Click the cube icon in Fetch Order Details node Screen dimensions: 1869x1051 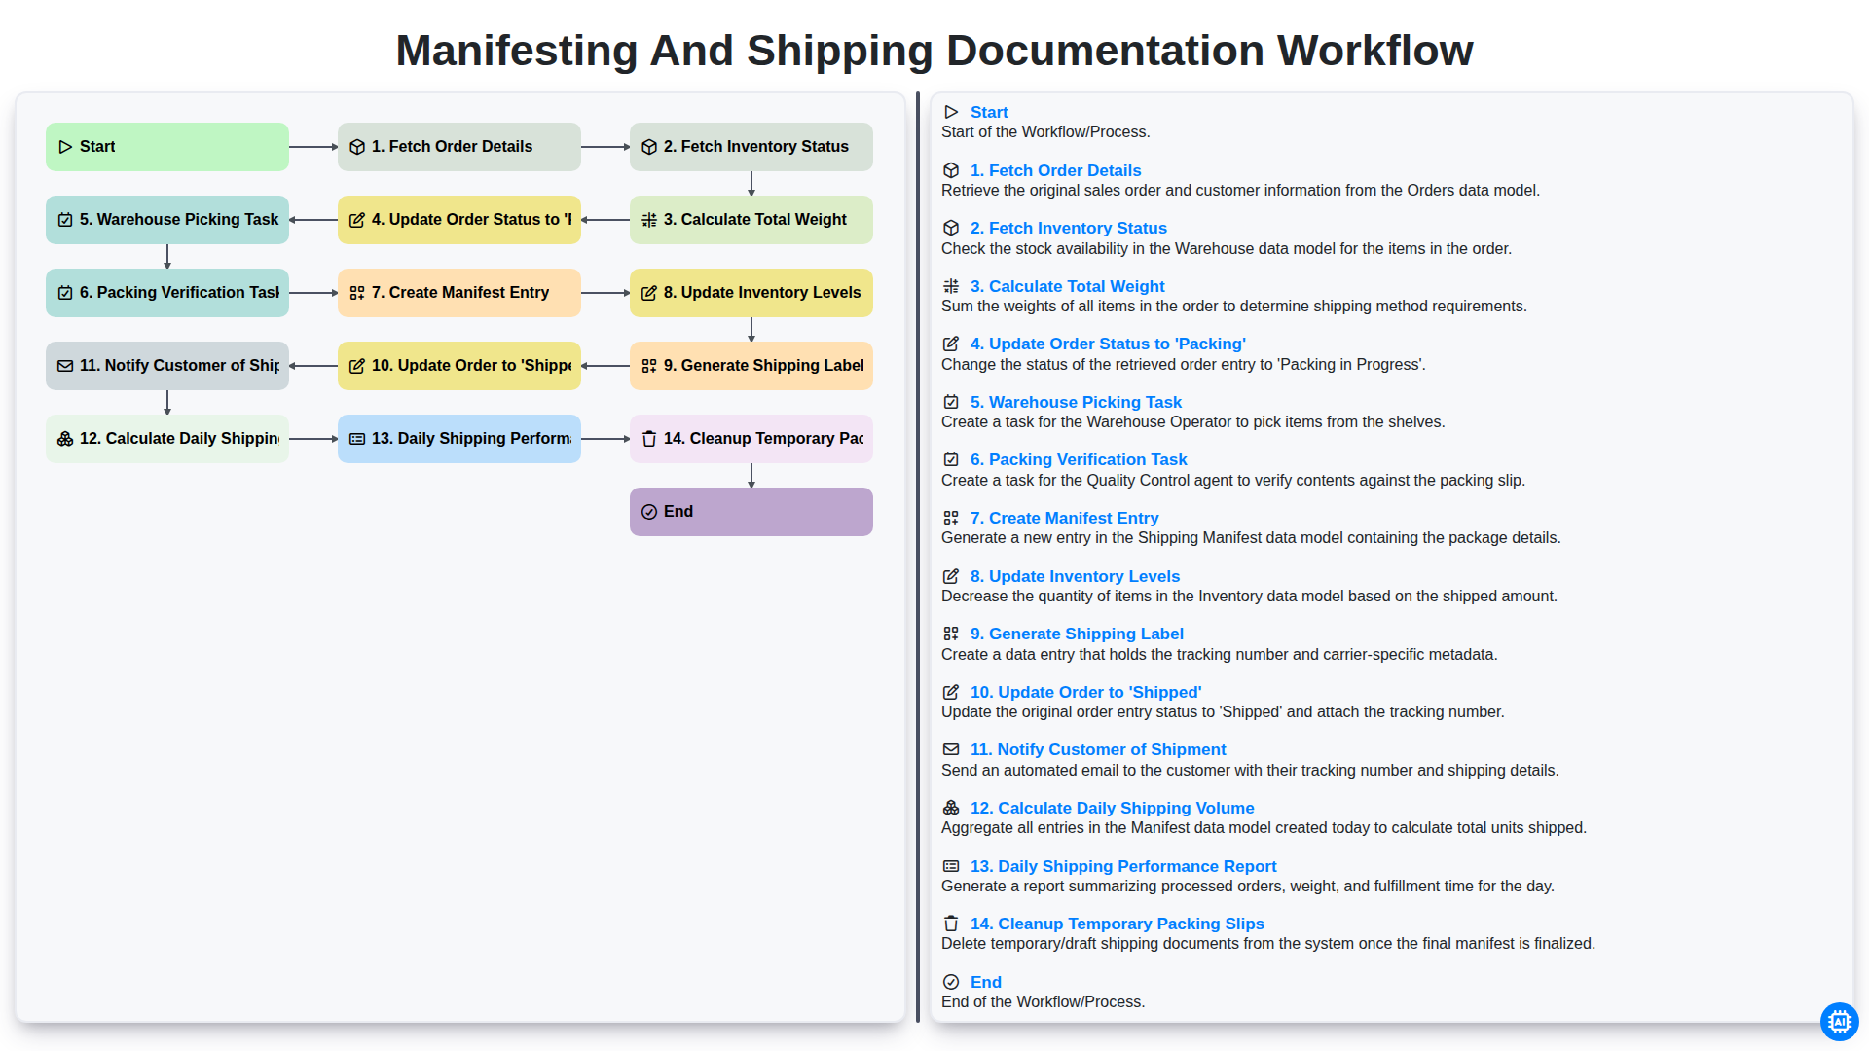tap(357, 147)
